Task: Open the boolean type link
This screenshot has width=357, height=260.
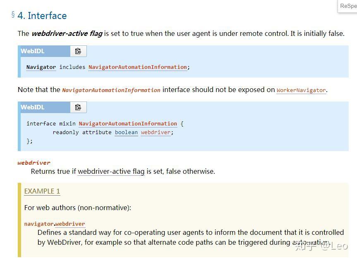Action: coord(126,132)
